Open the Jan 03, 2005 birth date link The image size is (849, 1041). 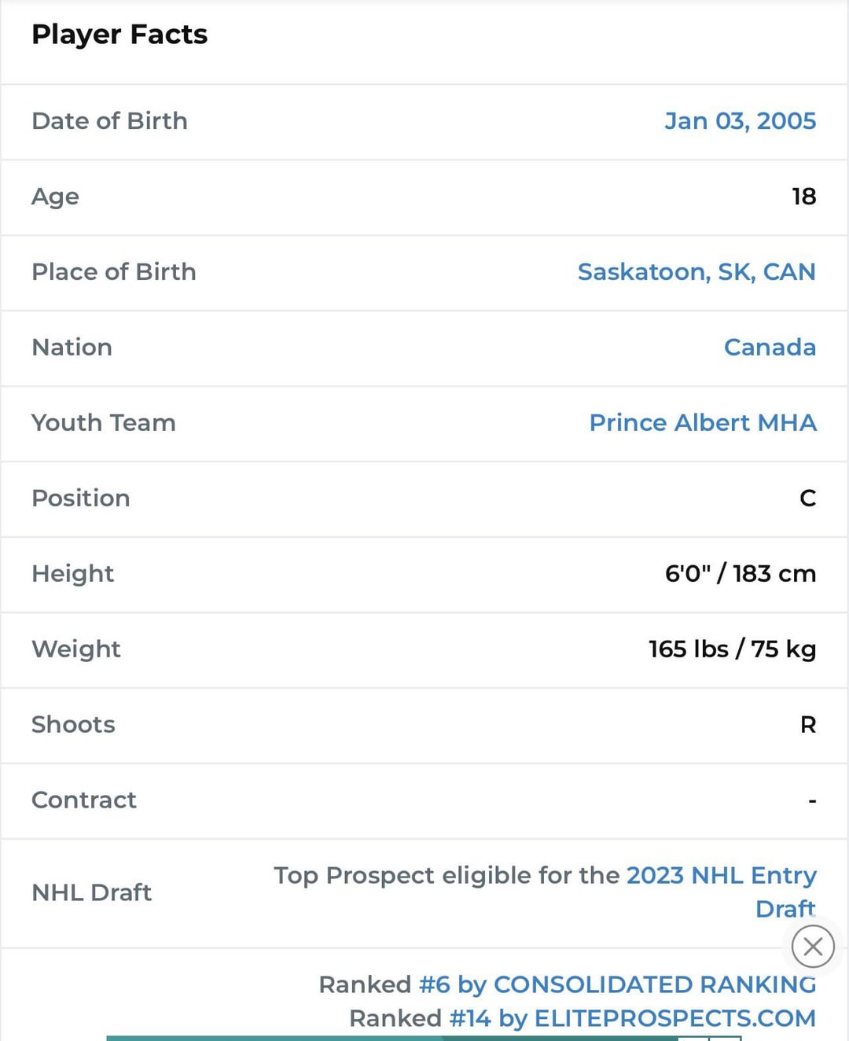(740, 121)
